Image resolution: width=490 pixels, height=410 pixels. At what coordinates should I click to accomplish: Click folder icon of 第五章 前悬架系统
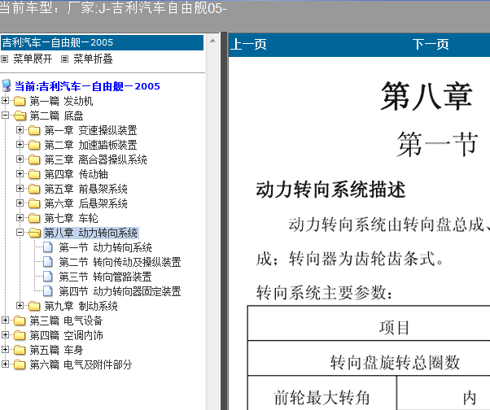(34, 189)
